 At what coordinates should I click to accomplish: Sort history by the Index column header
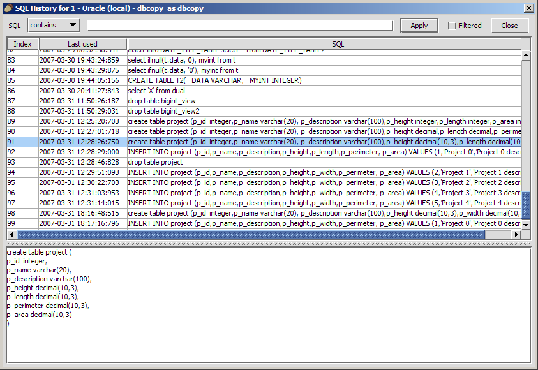[x=22, y=44]
